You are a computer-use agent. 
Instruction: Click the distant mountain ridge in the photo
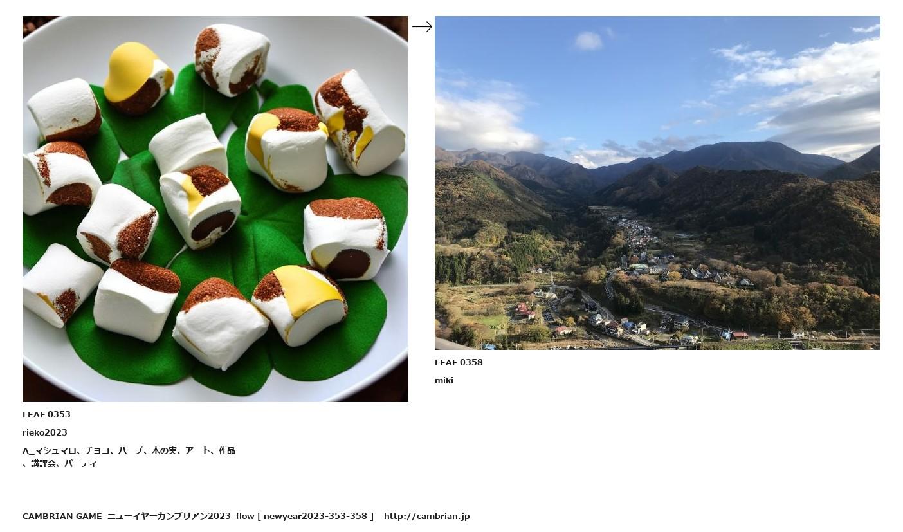pyautogui.click(x=707, y=158)
